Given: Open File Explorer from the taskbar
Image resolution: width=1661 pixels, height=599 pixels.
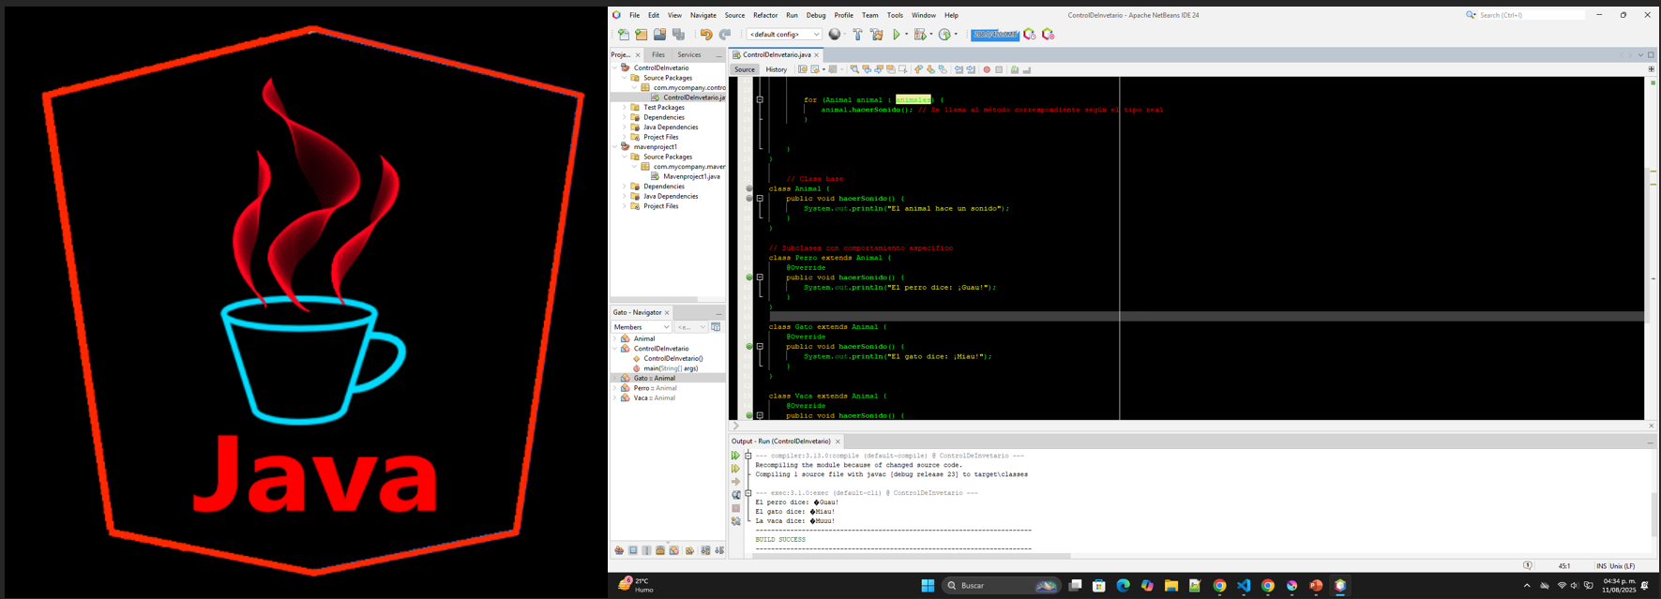Looking at the screenshot, I should coord(1171,586).
